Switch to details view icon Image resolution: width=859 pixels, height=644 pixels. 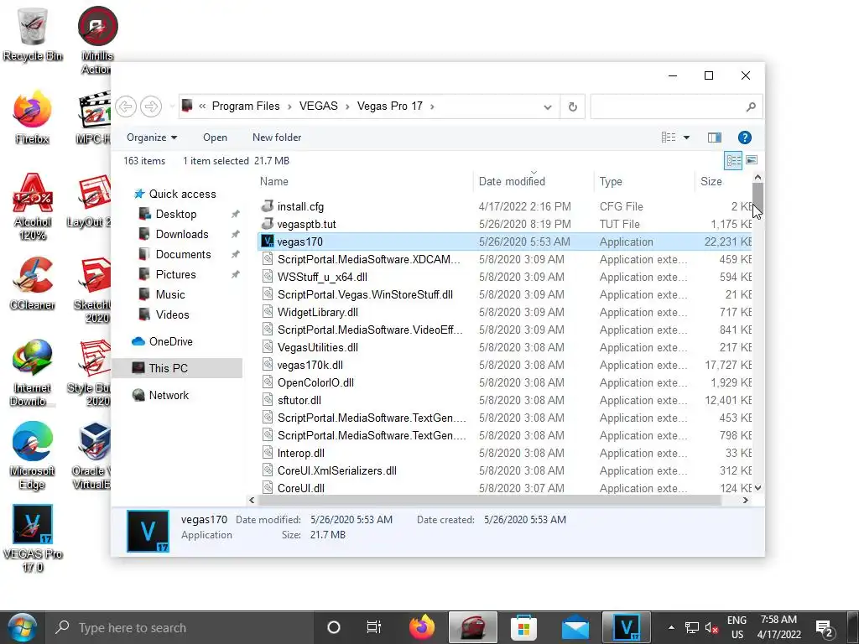point(733,160)
